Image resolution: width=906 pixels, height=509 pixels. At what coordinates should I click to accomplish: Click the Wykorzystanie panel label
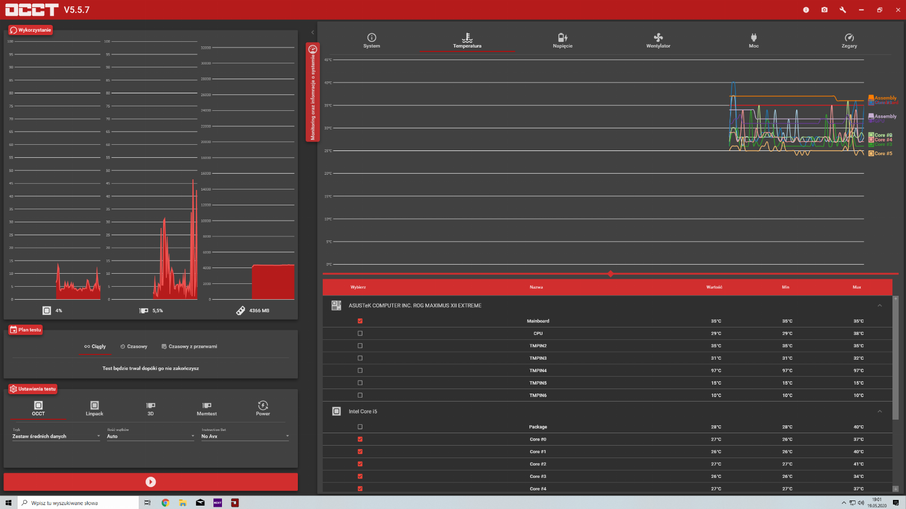point(31,30)
